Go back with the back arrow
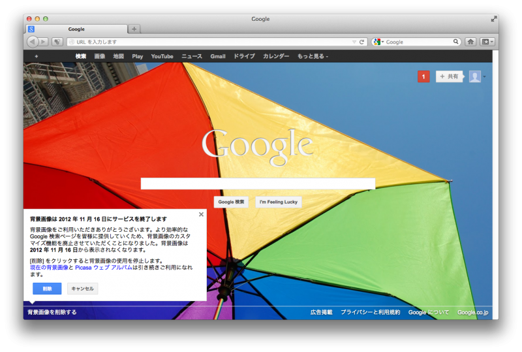 click(32, 42)
